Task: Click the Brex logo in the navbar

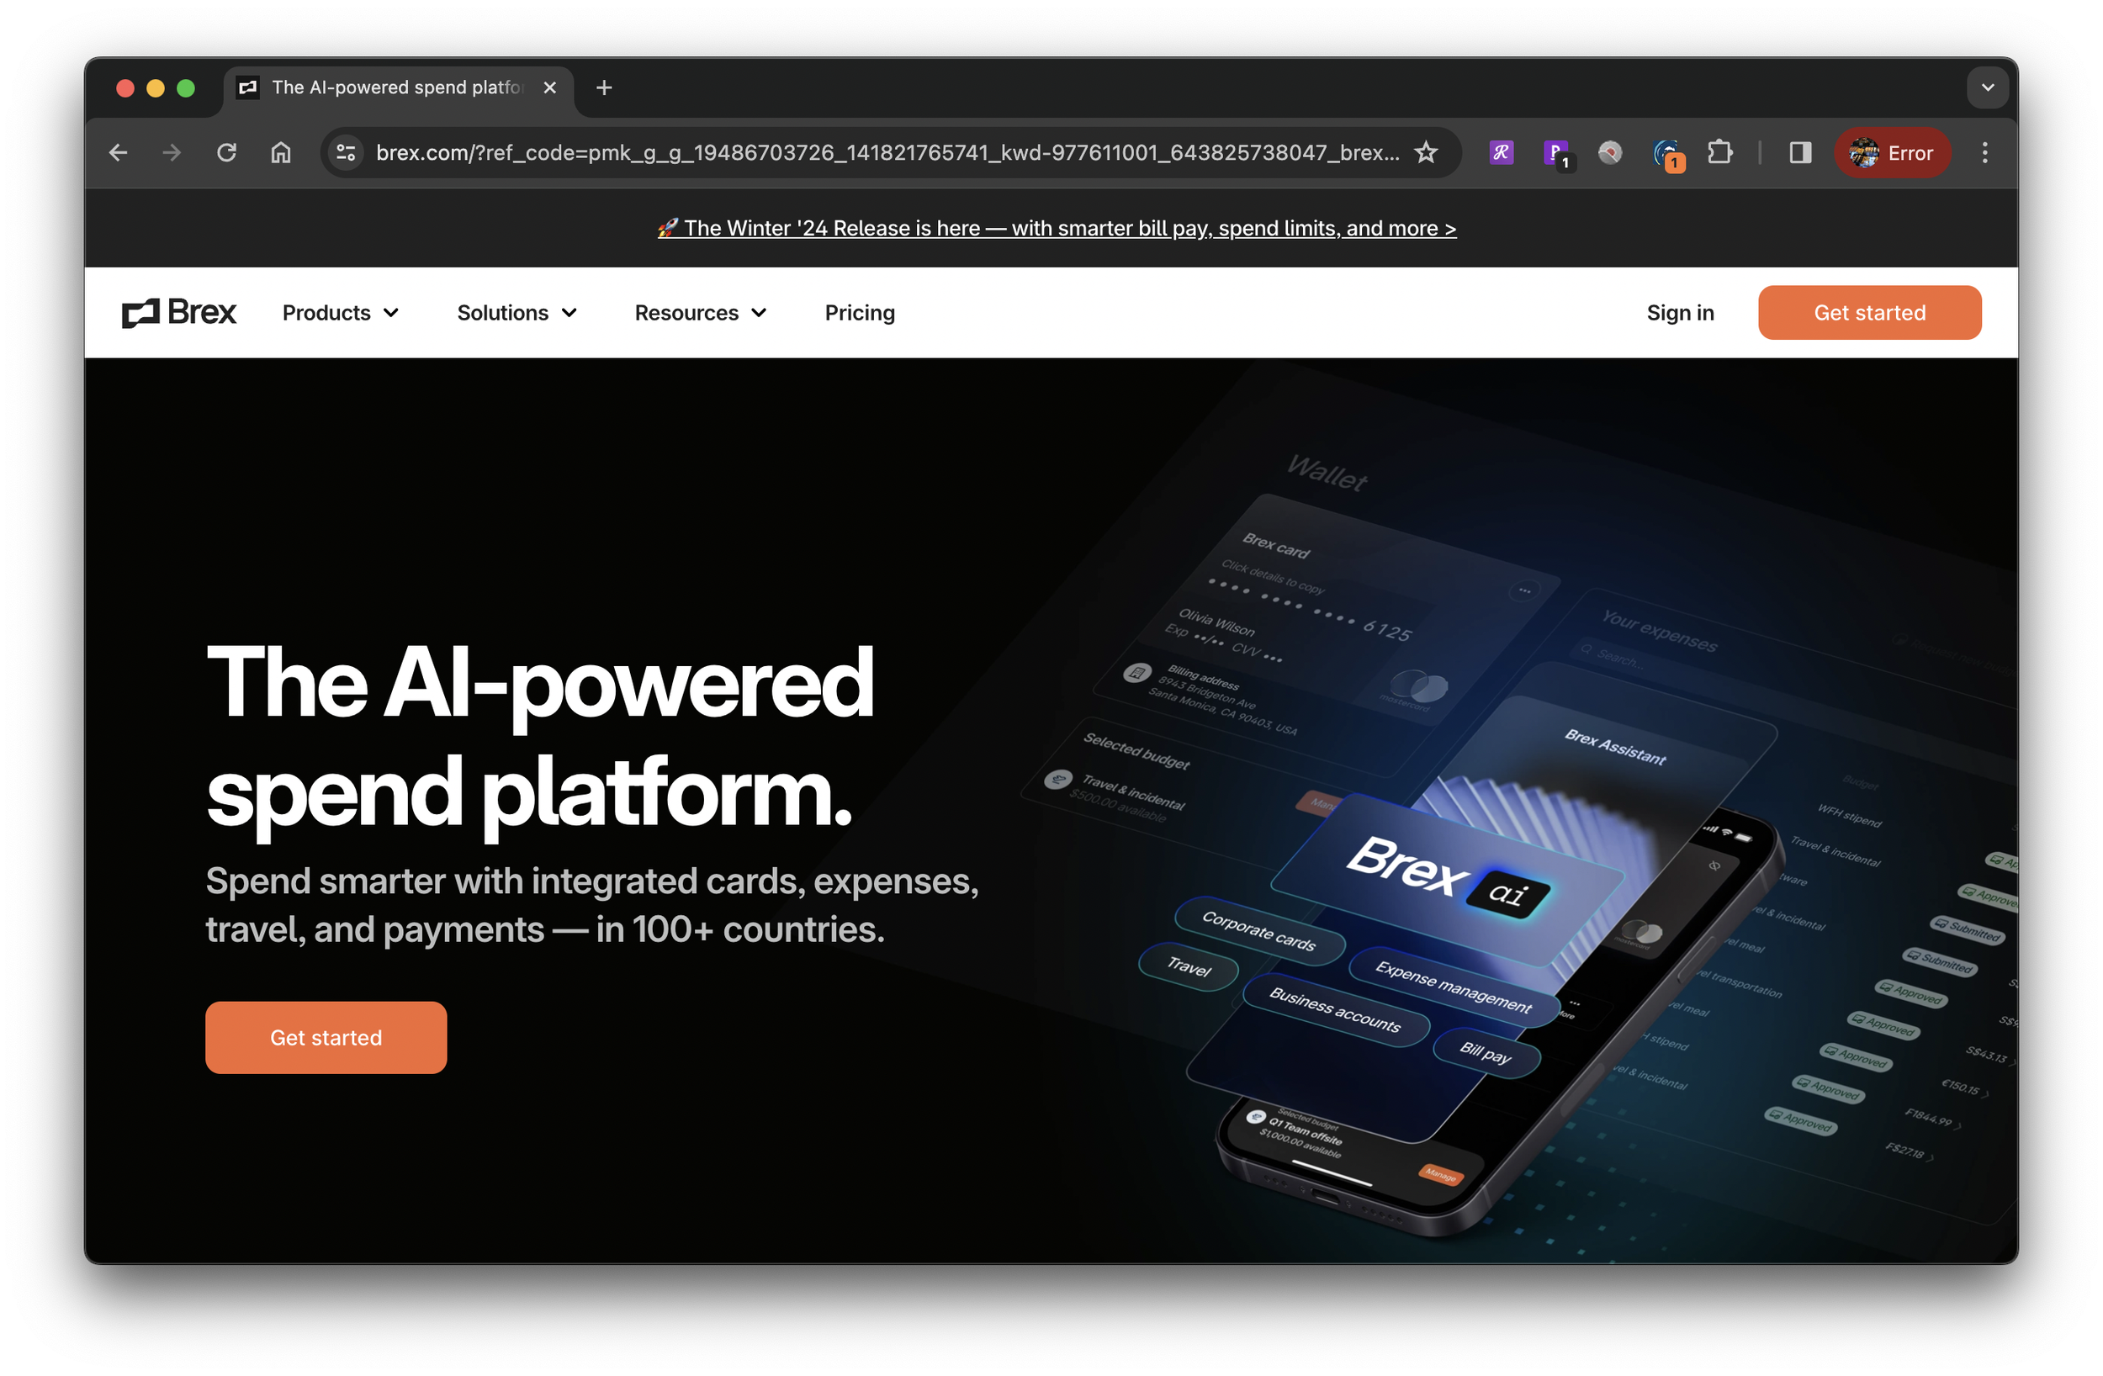Action: pyautogui.click(x=179, y=313)
